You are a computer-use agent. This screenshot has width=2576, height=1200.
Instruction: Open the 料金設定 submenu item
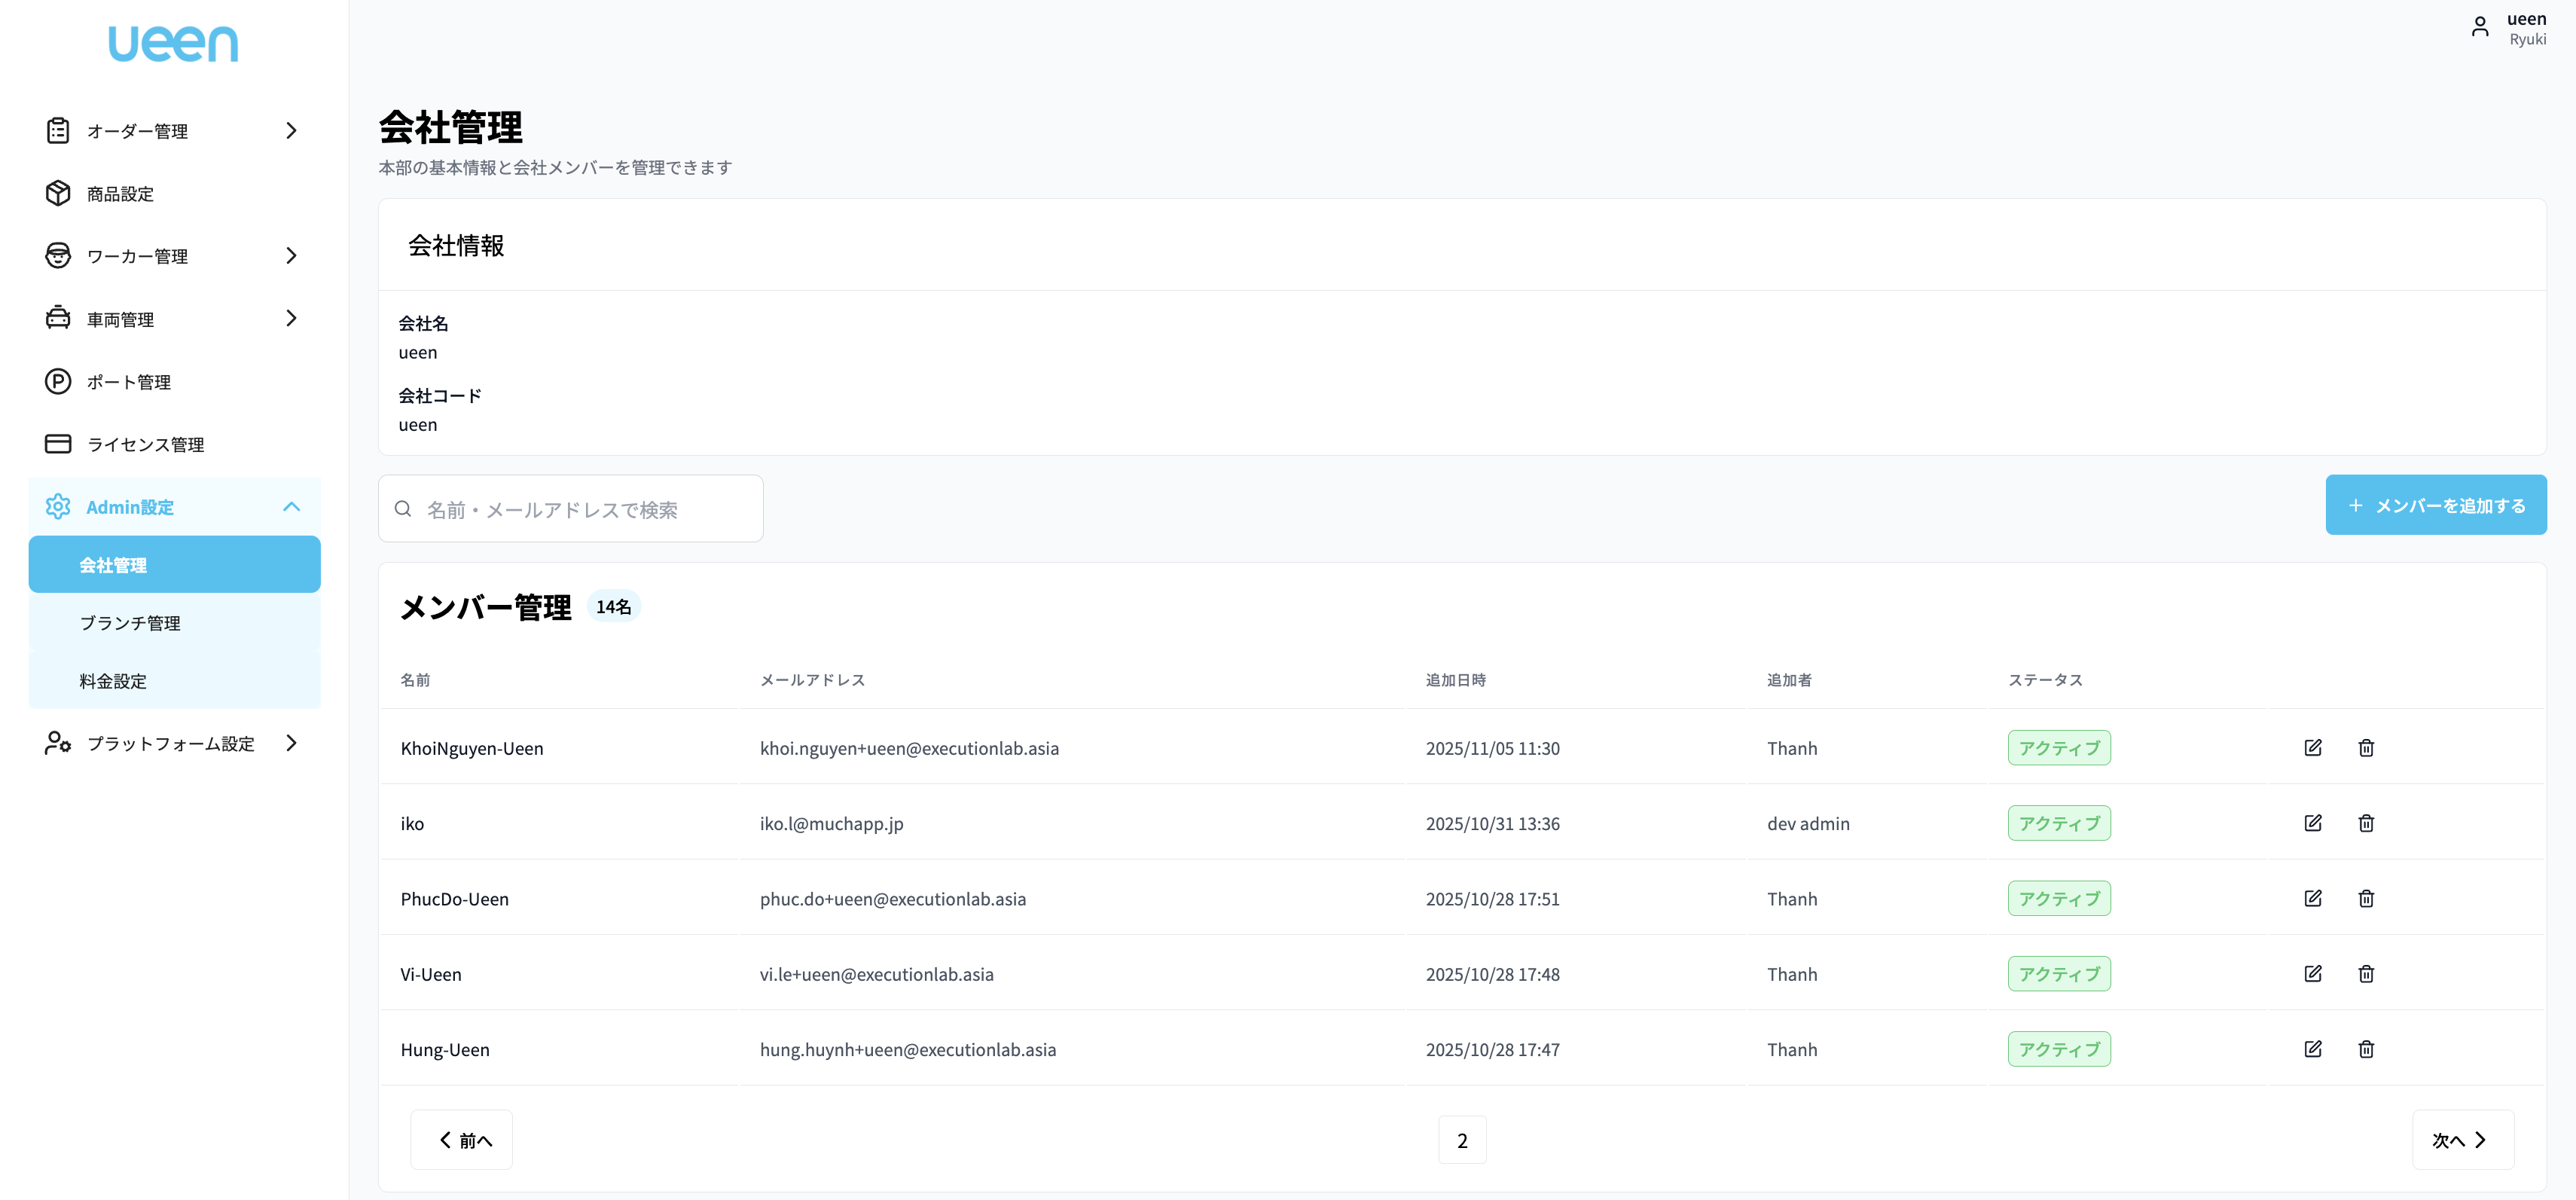pos(113,681)
